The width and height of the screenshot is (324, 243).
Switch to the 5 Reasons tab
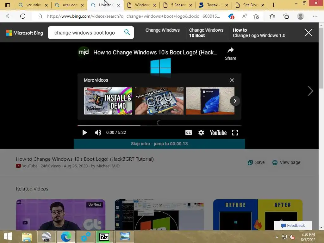coord(178,5)
